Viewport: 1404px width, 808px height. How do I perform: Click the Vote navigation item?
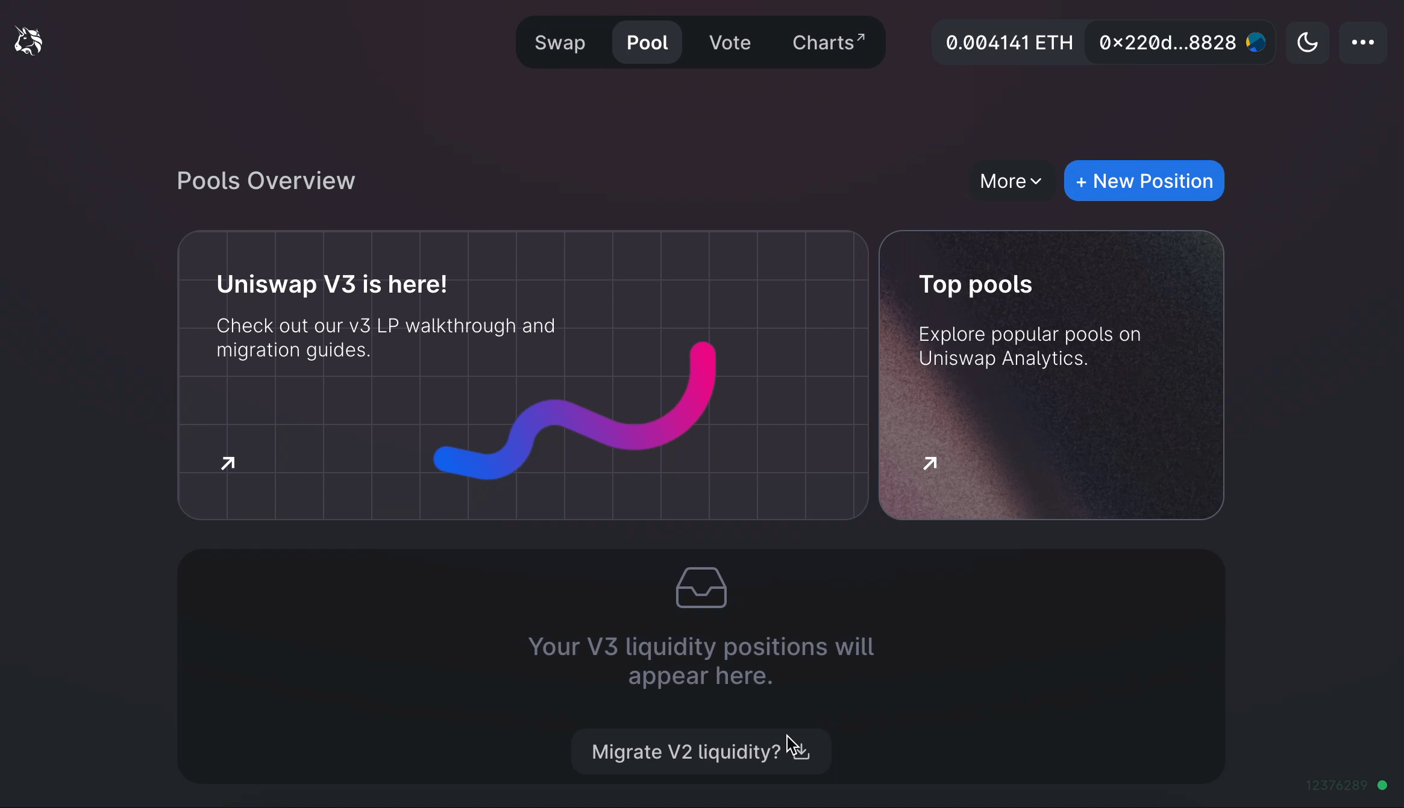(x=730, y=42)
